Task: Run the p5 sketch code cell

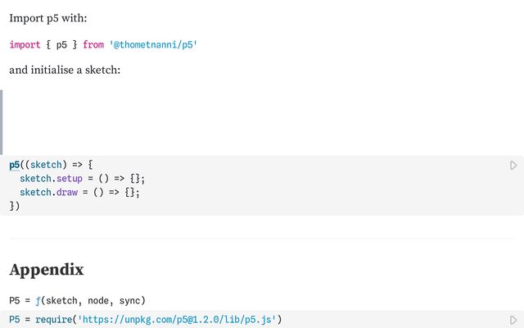Action: (513, 166)
